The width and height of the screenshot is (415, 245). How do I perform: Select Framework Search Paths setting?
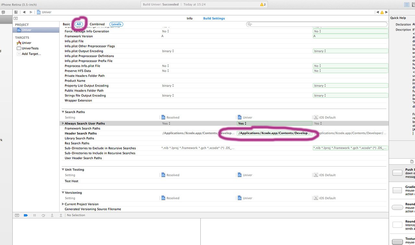pos(82,129)
